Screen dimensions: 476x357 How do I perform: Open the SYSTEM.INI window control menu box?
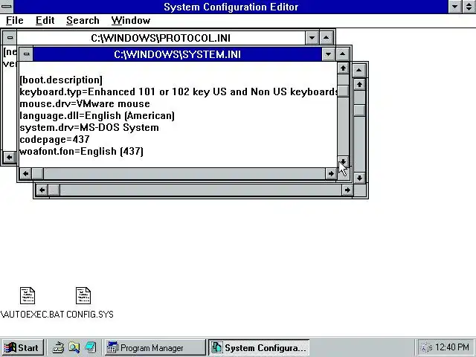coord(27,54)
